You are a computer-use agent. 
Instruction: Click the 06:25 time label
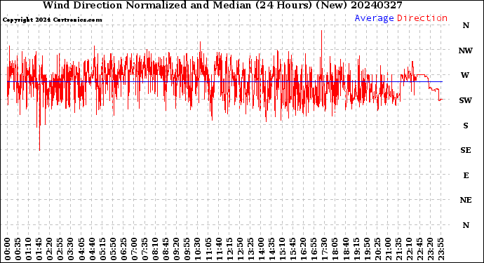pos(123,249)
